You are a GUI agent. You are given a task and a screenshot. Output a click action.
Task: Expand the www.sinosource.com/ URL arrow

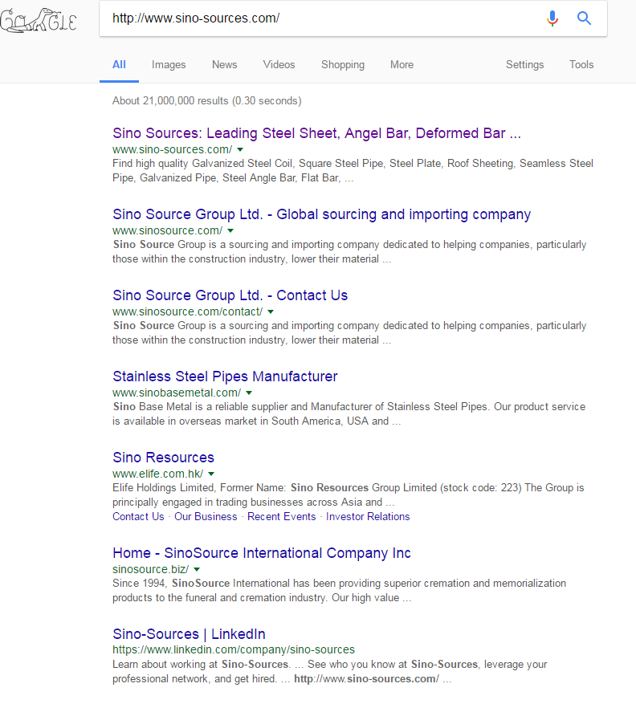click(230, 230)
